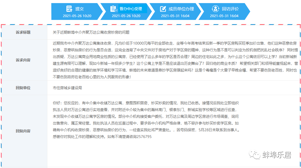Viewport: 301px width, 168px height.
Task: Click the request line ending 为人民服务的形象
Action: 92,77
